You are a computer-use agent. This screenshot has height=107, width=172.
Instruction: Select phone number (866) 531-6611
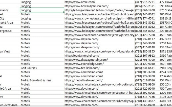point(147,68)
